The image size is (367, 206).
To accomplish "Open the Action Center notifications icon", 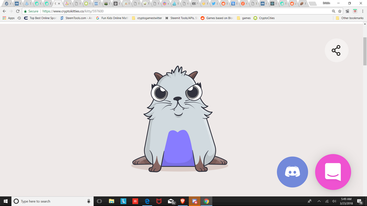I will tap(360, 201).
